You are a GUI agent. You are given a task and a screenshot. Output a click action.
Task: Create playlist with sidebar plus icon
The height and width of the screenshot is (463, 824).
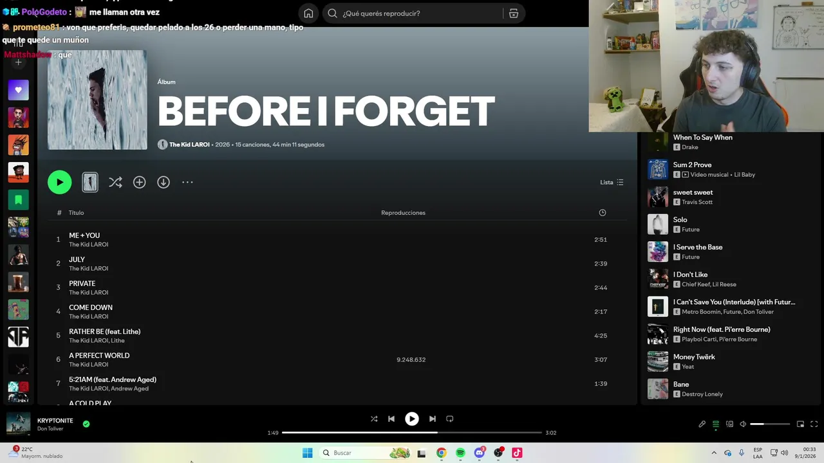pyautogui.click(x=18, y=62)
